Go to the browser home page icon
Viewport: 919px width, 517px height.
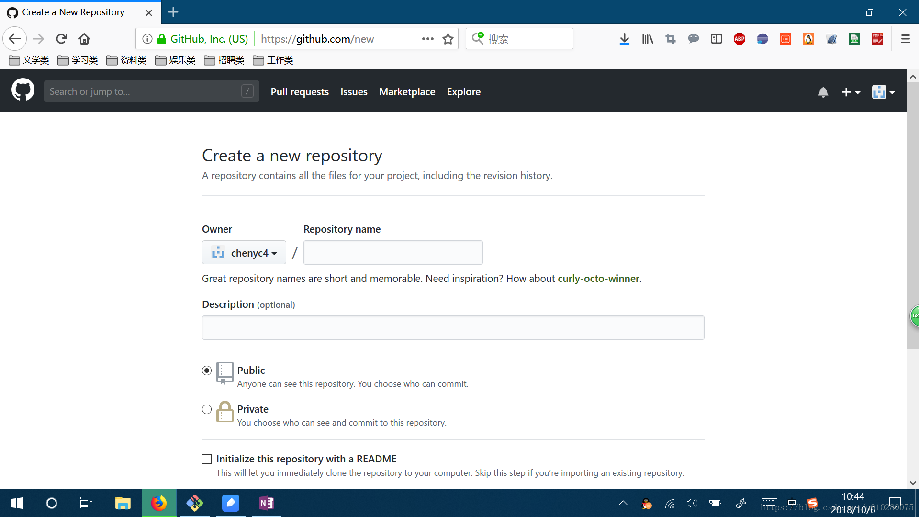click(84, 39)
